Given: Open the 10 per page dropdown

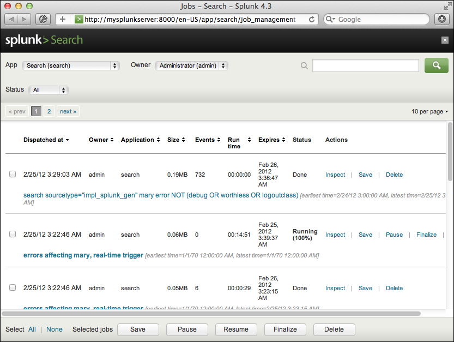Looking at the screenshot, I should tap(429, 111).
